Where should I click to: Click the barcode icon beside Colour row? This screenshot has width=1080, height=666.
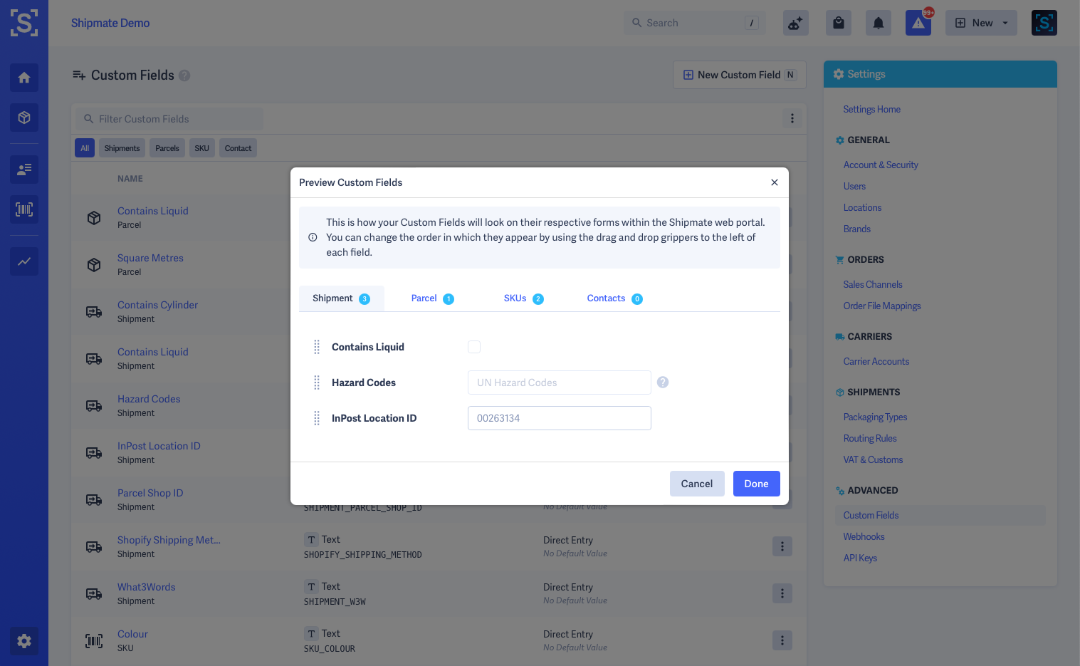(94, 641)
